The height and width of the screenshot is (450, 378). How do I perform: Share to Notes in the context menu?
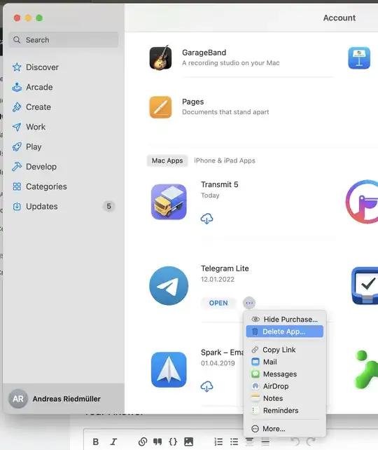[x=285, y=398]
